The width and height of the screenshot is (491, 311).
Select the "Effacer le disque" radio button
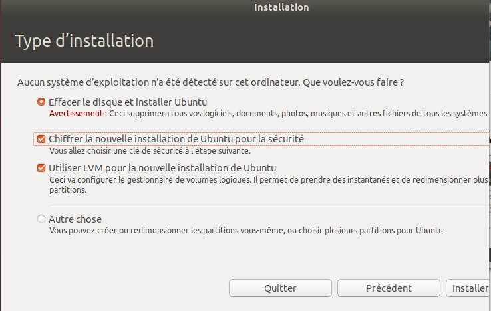[41, 102]
